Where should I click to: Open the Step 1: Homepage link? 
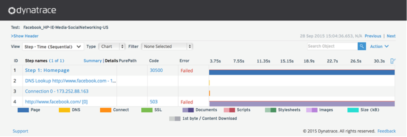(x=47, y=70)
